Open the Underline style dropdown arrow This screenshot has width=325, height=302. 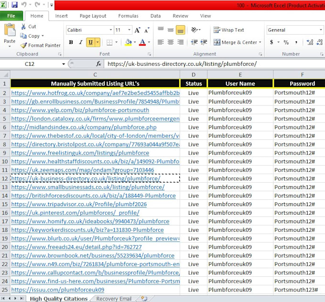[x=97, y=42]
